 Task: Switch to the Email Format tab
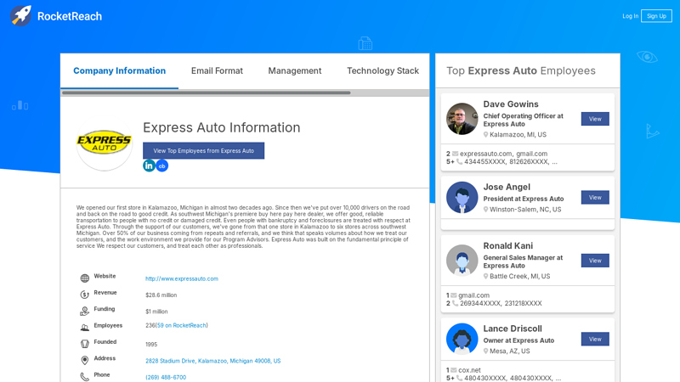click(x=217, y=71)
